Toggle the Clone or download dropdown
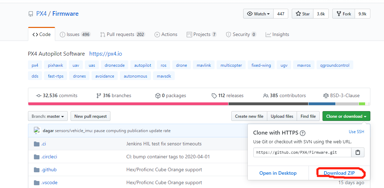Screen dimensions: 384x188 click(x=346, y=116)
